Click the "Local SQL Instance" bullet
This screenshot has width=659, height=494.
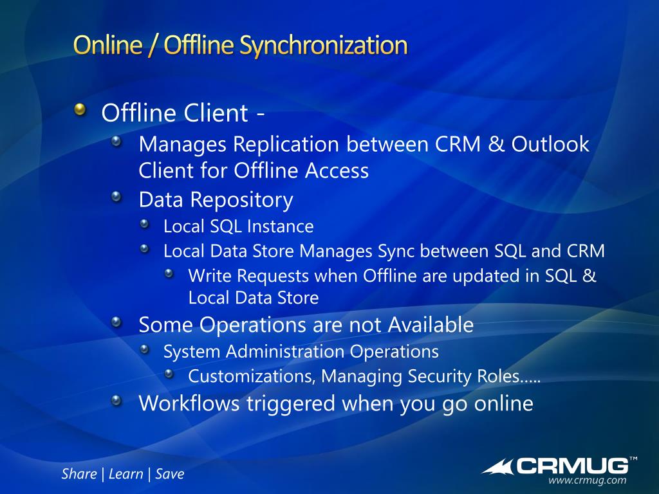click(238, 226)
